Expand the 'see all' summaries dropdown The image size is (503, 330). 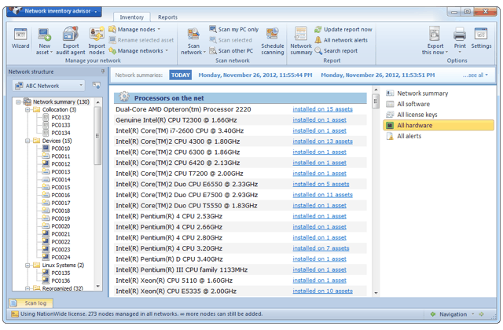(x=477, y=75)
